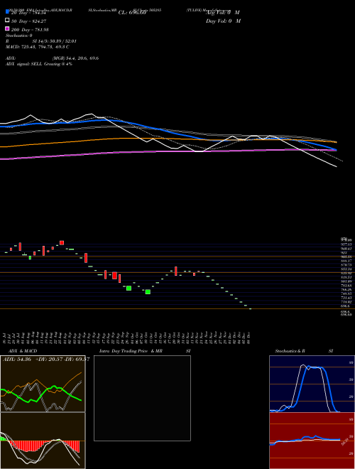
Task: Click the red candlestick at the price peak
Action: click(62, 242)
